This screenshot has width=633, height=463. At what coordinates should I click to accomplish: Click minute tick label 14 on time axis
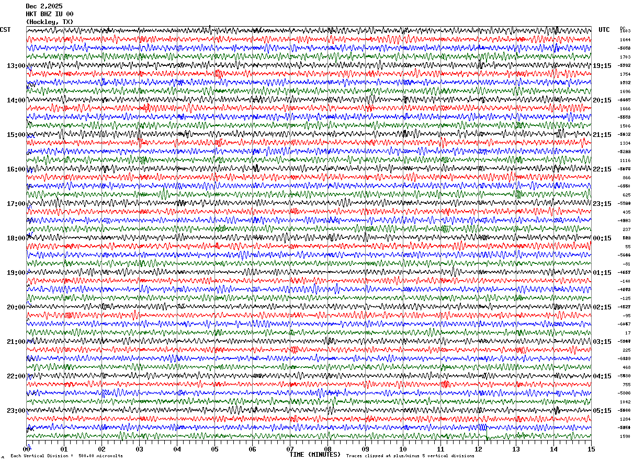(x=553, y=449)
